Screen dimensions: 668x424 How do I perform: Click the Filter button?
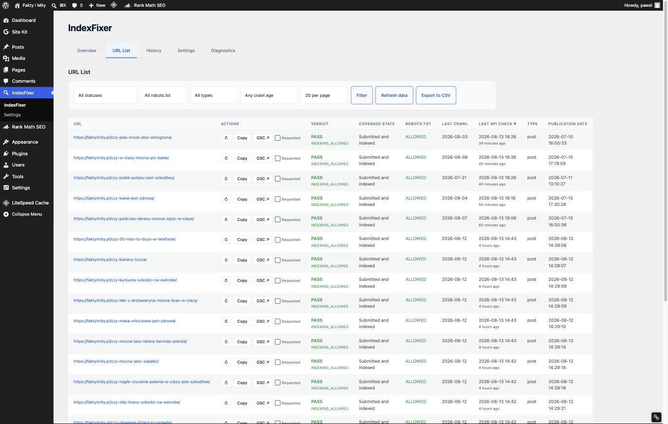[x=362, y=95]
